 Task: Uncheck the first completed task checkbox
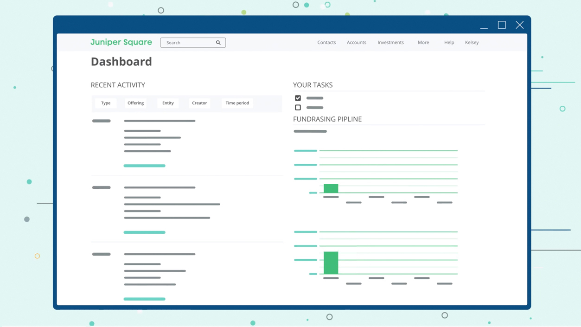point(298,98)
